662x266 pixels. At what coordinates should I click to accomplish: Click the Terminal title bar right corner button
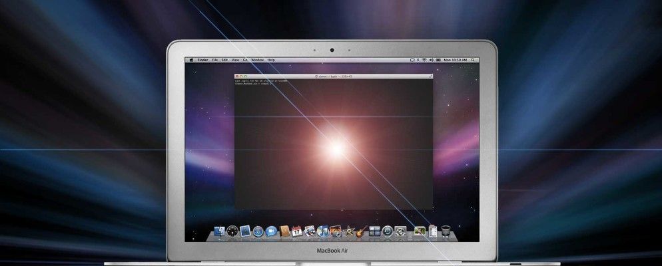tap(430, 76)
